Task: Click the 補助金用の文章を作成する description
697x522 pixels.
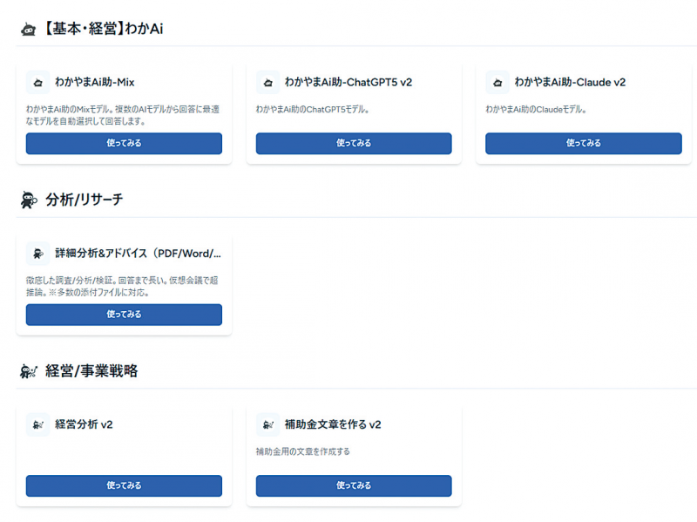Action: click(302, 451)
